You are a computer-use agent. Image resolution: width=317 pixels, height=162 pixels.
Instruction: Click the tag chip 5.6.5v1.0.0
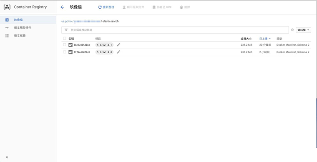click(x=104, y=52)
